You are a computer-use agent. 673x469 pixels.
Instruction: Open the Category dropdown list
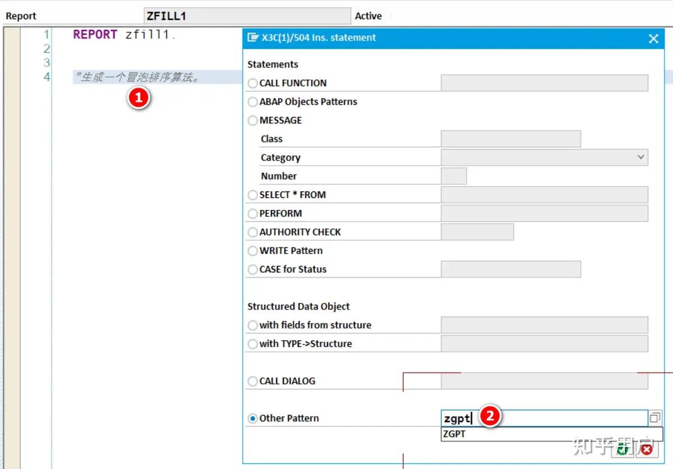640,157
